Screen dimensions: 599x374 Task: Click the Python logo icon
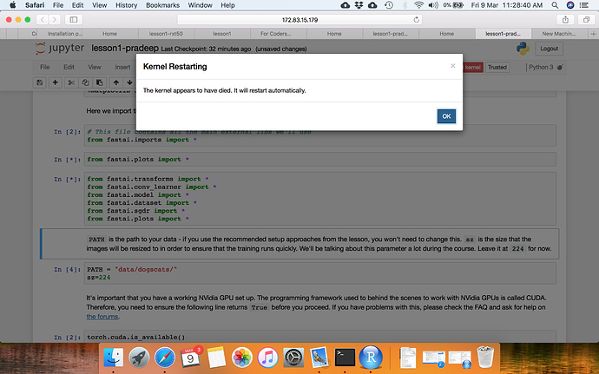point(523,49)
